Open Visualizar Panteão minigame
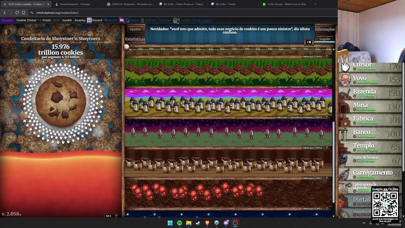The width and height of the screenshot is (405, 228). click(x=302, y=87)
